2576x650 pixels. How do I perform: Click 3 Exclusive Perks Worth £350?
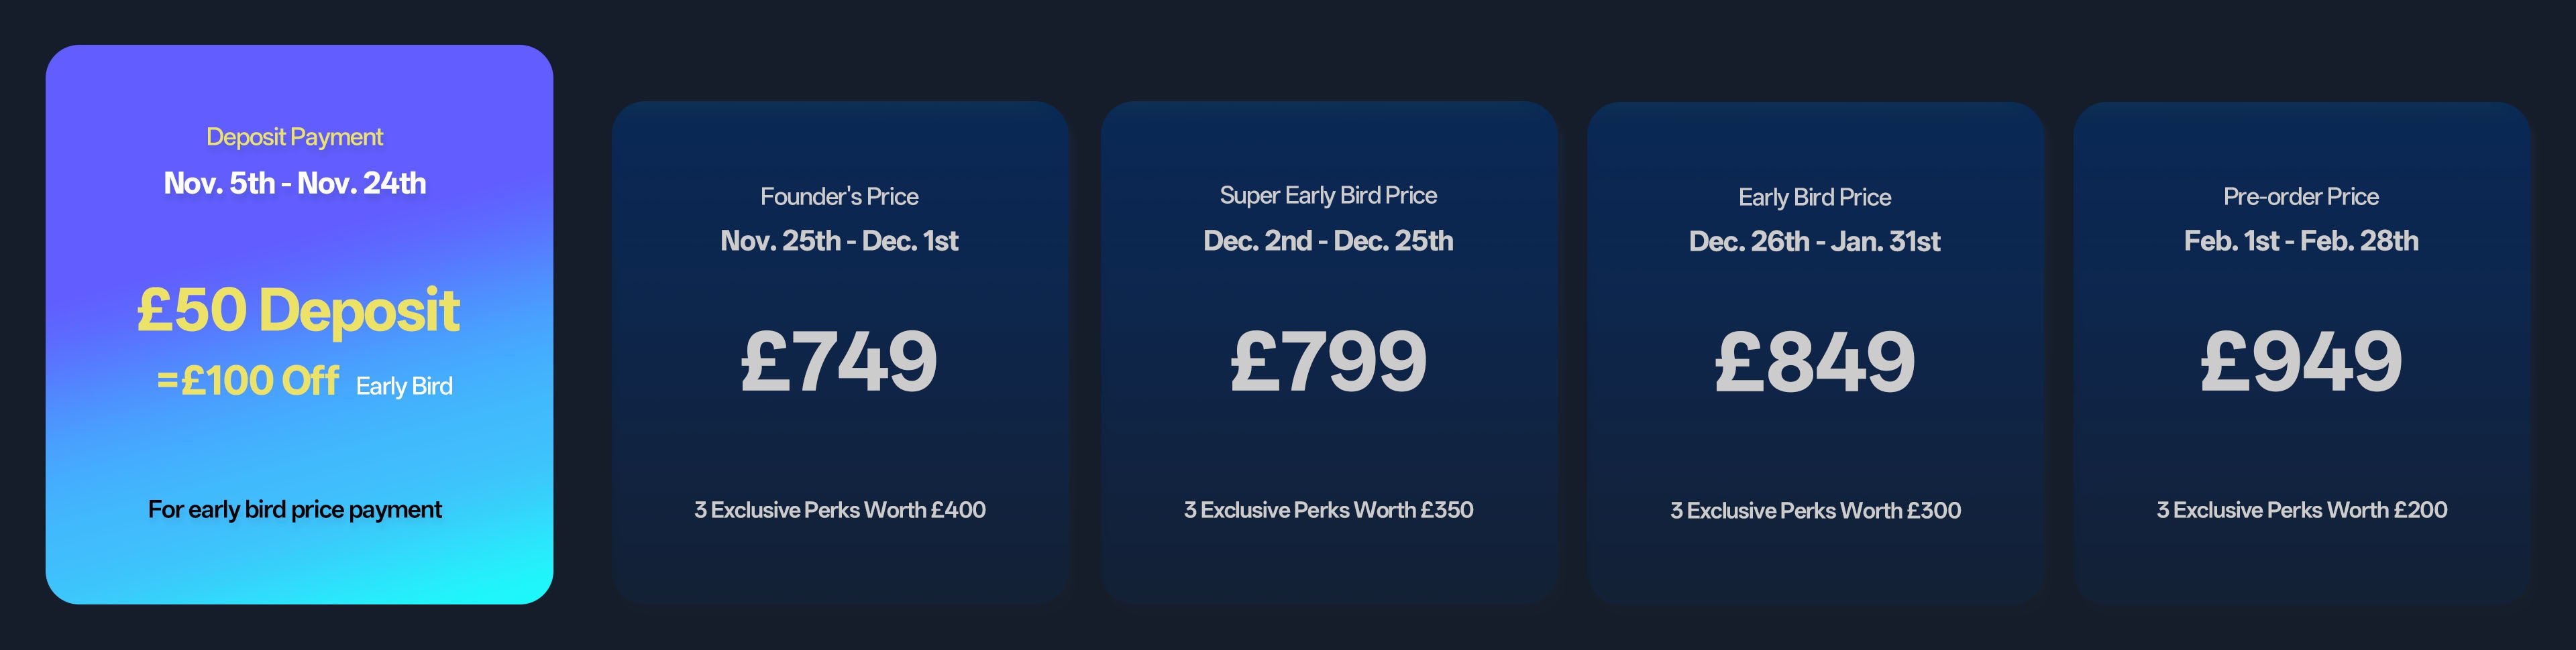[x=1328, y=509]
